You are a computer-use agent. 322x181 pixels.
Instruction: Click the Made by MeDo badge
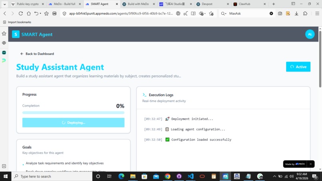pyautogui.click(x=295, y=164)
